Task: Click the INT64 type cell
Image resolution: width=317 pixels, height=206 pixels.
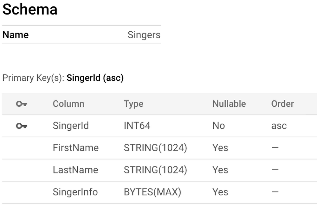Action: point(137,126)
